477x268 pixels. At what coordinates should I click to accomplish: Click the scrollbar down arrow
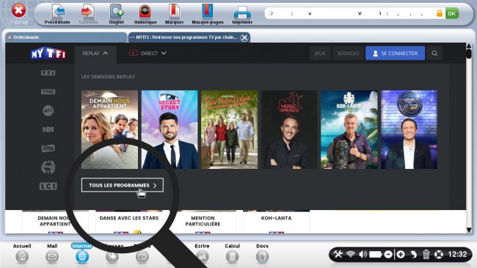469,230
